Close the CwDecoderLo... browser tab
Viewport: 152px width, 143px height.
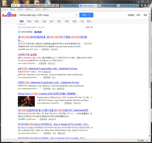96,6
